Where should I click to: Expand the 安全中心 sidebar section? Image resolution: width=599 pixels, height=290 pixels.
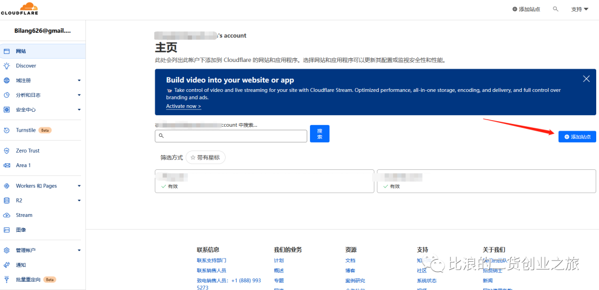(79, 110)
